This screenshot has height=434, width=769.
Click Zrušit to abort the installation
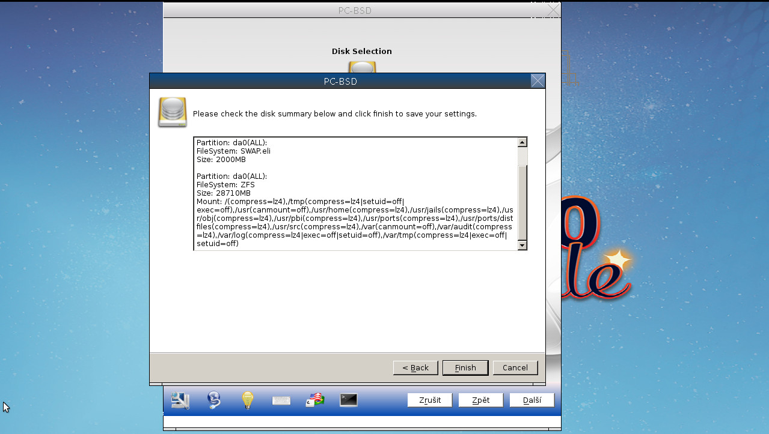(429, 400)
